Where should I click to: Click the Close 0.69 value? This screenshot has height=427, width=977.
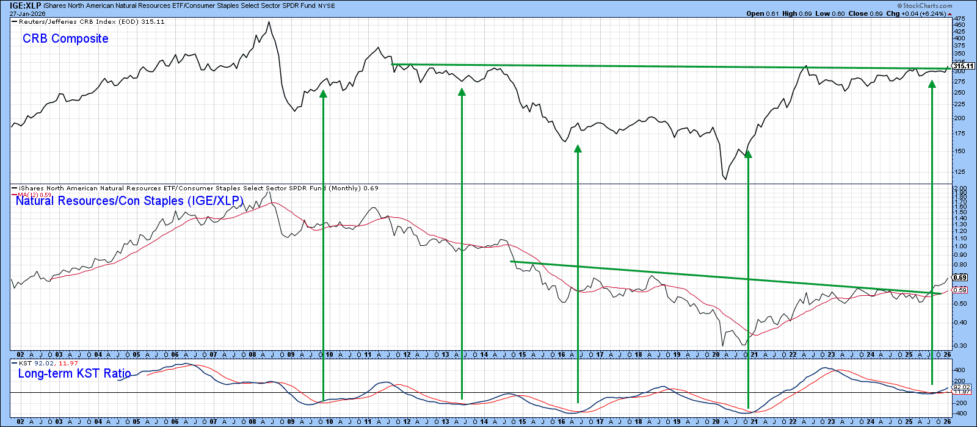click(x=865, y=13)
